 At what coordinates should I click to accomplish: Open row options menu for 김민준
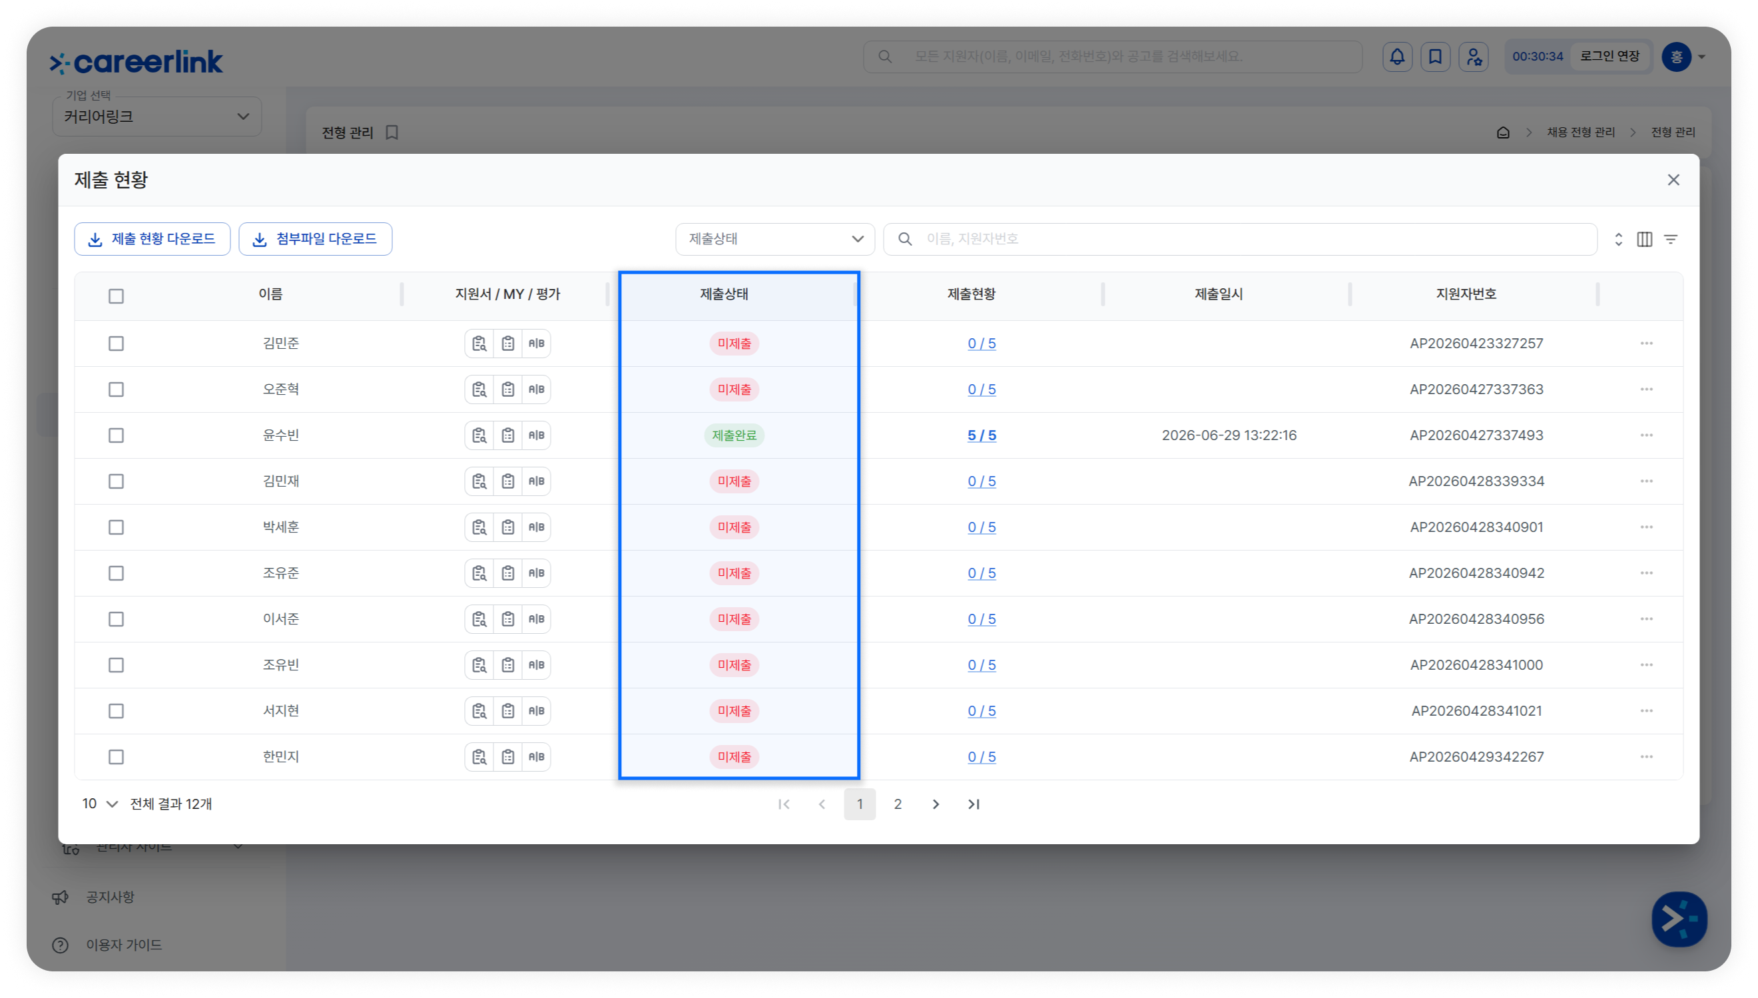1646,344
